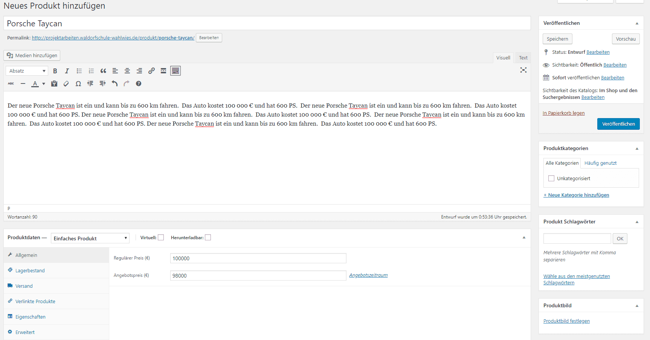Collapse the Produktkategorien panel
Viewport: 650px width, 340px height.
click(637, 149)
